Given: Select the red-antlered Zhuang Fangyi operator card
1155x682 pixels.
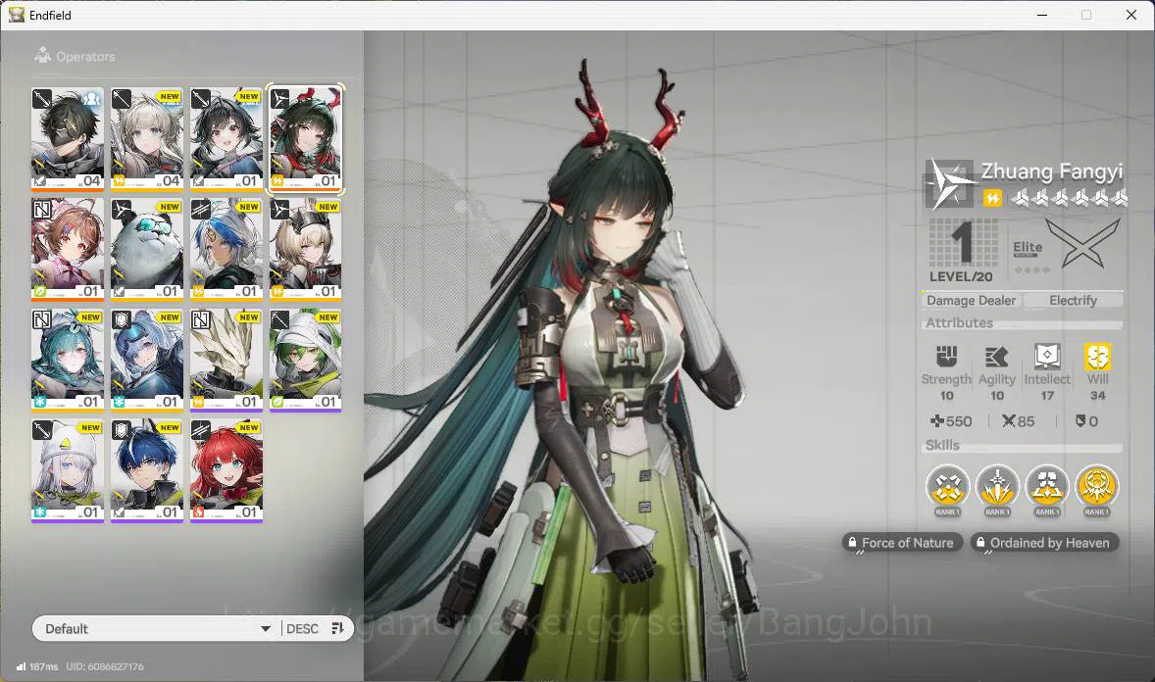Looking at the screenshot, I should tap(306, 138).
